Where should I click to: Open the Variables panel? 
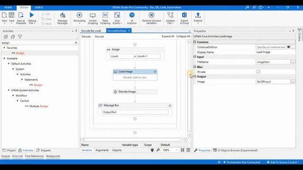coord(87,150)
